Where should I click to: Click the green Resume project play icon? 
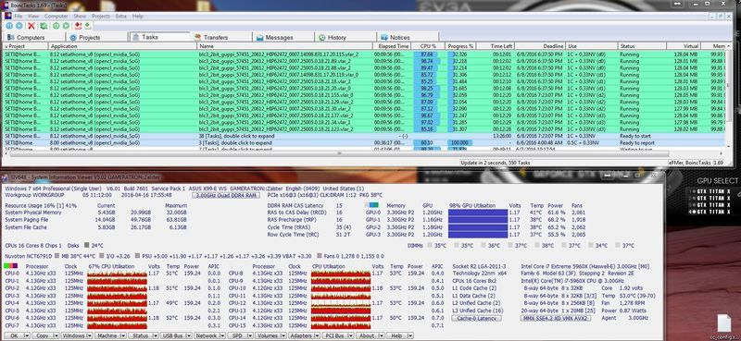tap(66, 26)
